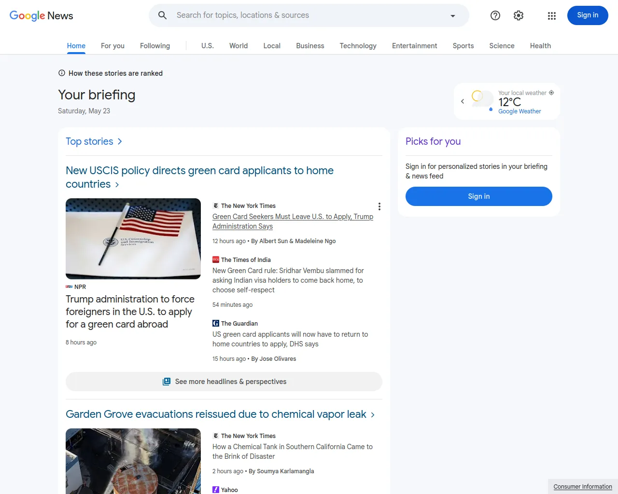Click The Guardian source logo
The height and width of the screenshot is (494, 618).
pos(216,323)
